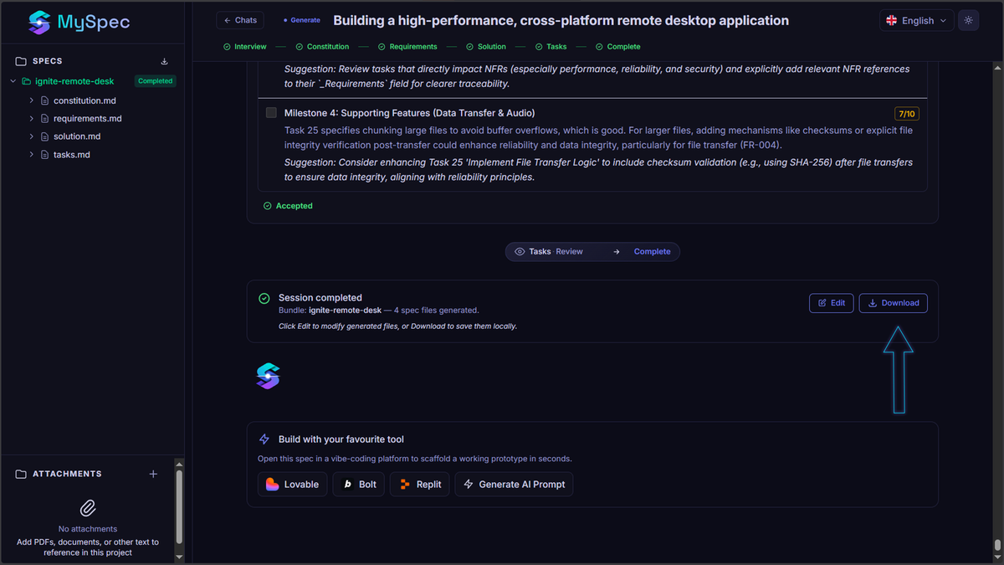
Task: Open spec in Replit
Action: [x=420, y=484]
